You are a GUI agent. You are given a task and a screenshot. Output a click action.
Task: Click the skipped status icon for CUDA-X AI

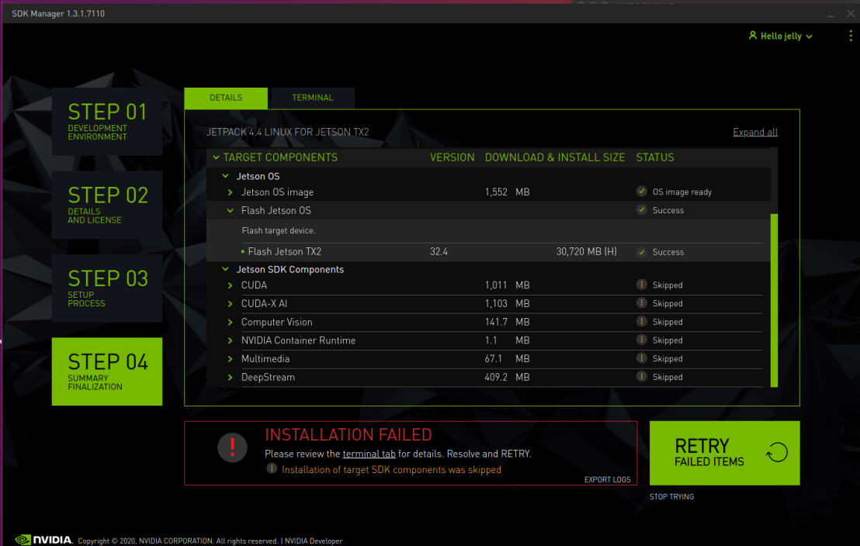641,303
